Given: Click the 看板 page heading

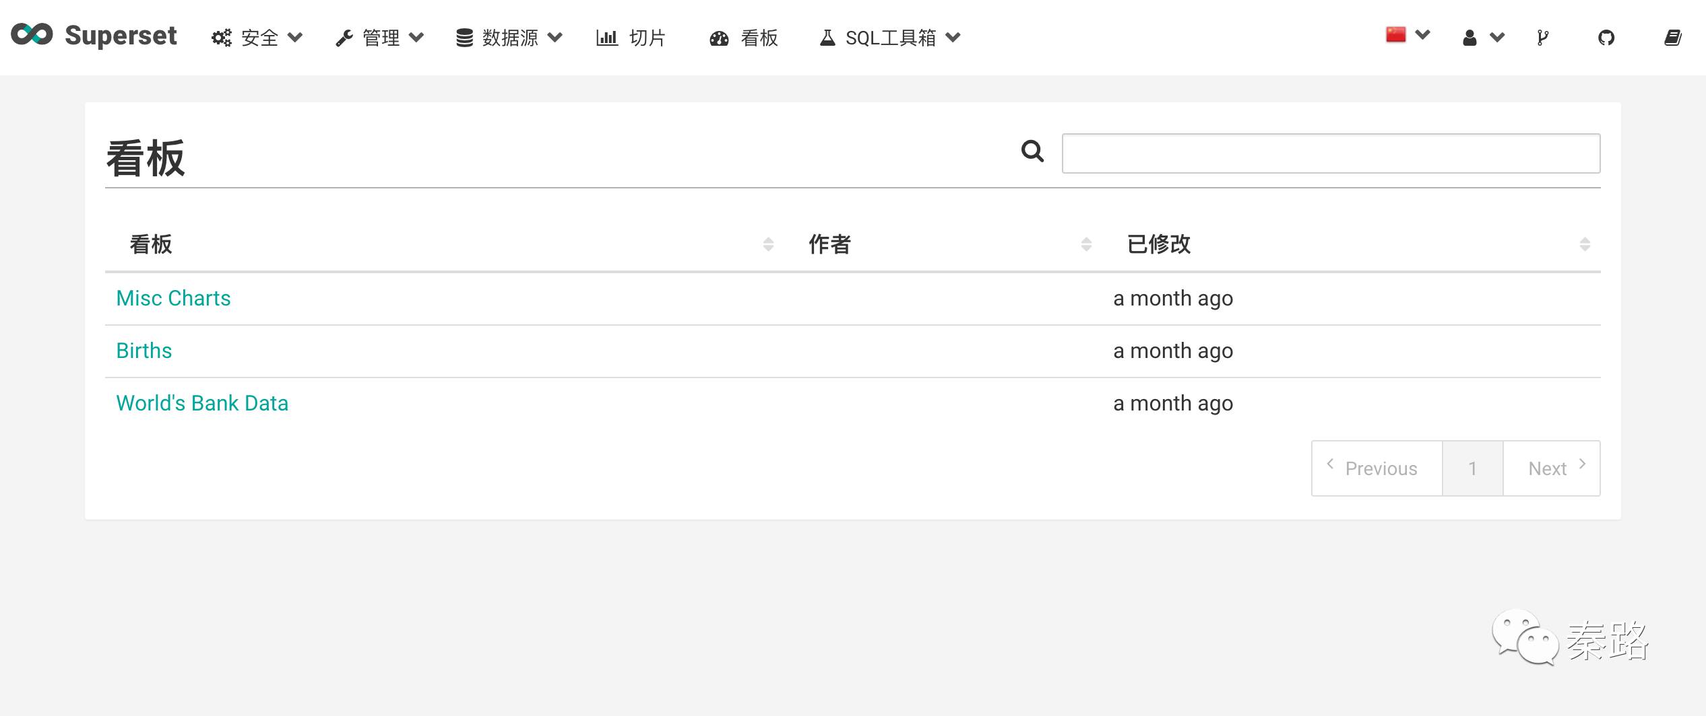Looking at the screenshot, I should pyautogui.click(x=146, y=158).
